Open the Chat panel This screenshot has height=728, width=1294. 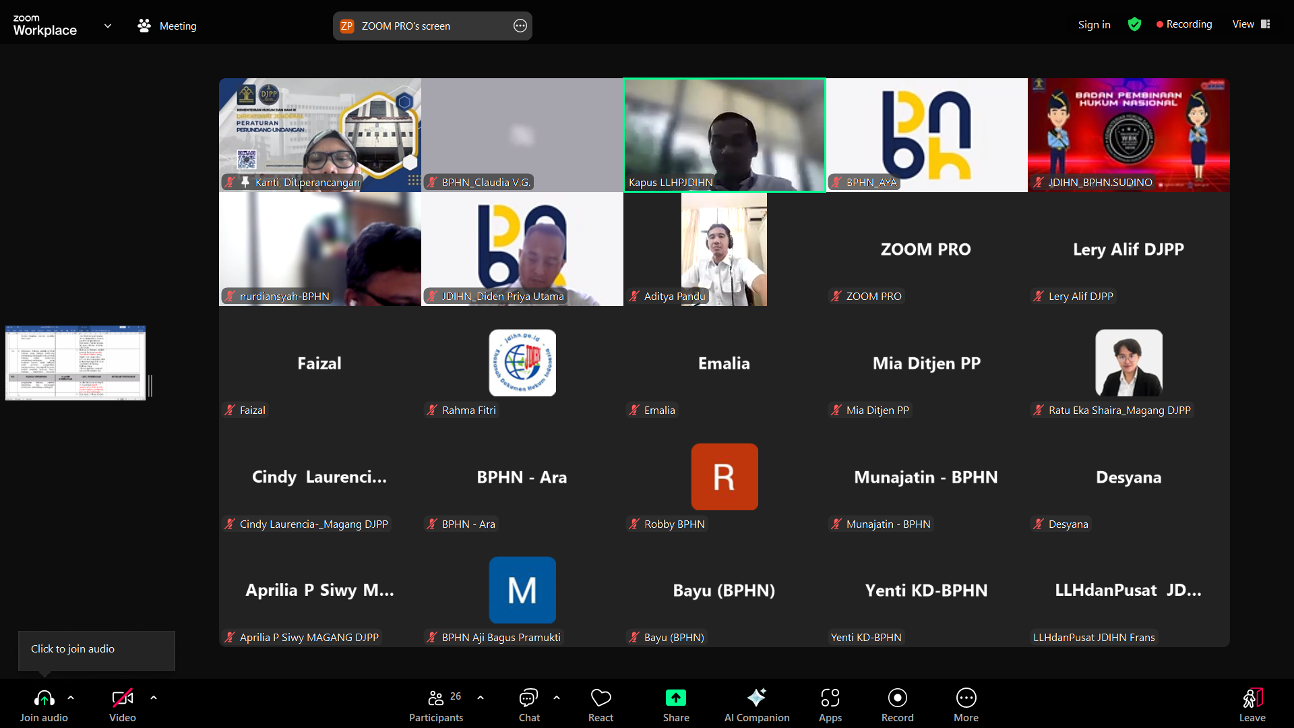coord(529,705)
